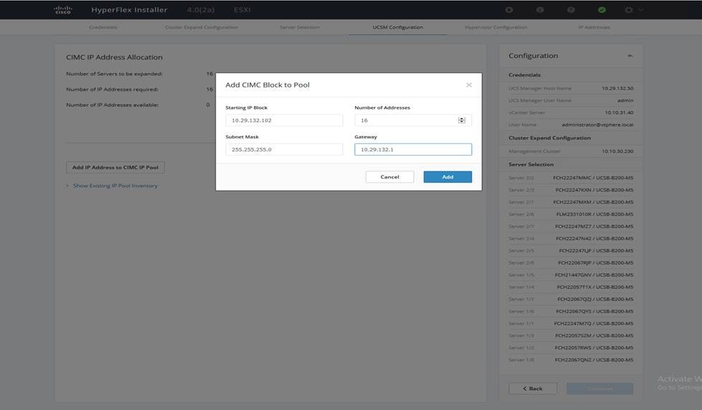Close the Add CIMC Block dialog with X
Viewport: 702px width, 410px height.
[x=469, y=85]
